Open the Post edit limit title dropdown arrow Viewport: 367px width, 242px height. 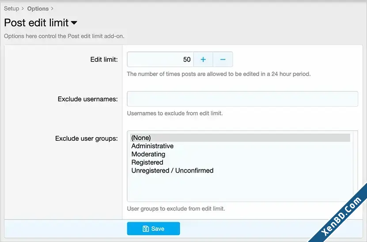(x=74, y=23)
